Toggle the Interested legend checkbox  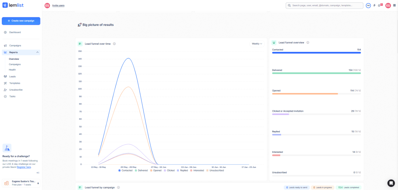(191, 171)
